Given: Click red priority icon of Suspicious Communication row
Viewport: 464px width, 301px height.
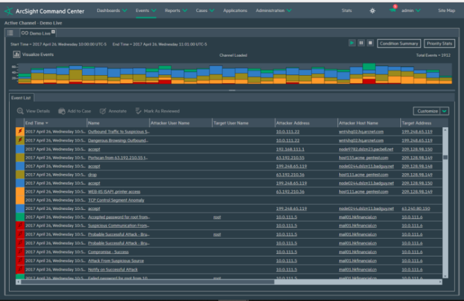Looking at the screenshot, I should (x=20, y=225).
